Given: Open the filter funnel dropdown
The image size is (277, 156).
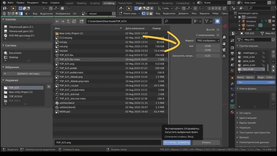Looking at the screenshot, I should click(x=208, y=21).
